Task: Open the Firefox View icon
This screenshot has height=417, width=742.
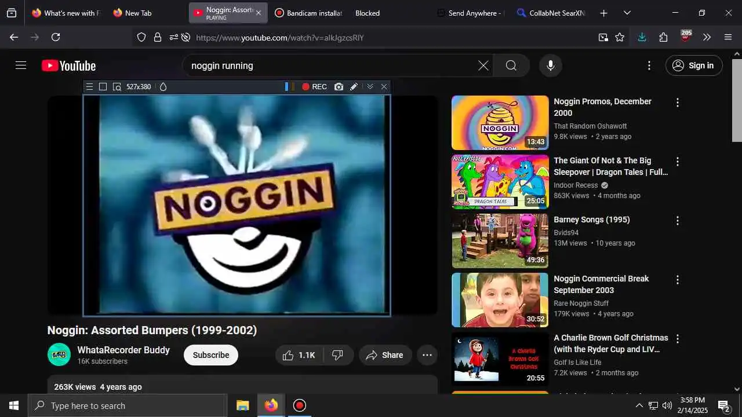Action: (12, 13)
